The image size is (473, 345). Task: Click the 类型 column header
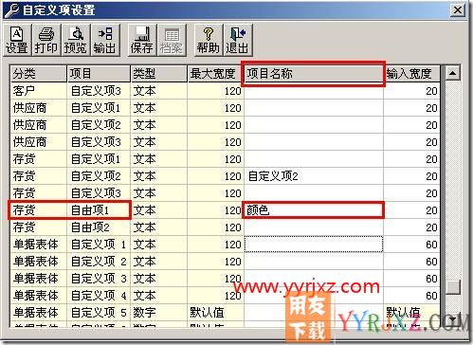(x=159, y=74)
